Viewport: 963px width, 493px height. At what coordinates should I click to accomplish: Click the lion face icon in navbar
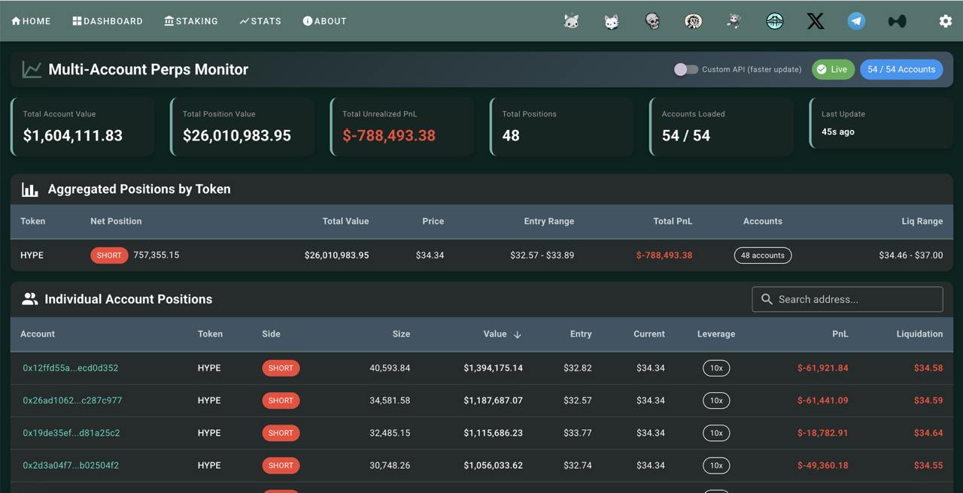pos(693,21)
